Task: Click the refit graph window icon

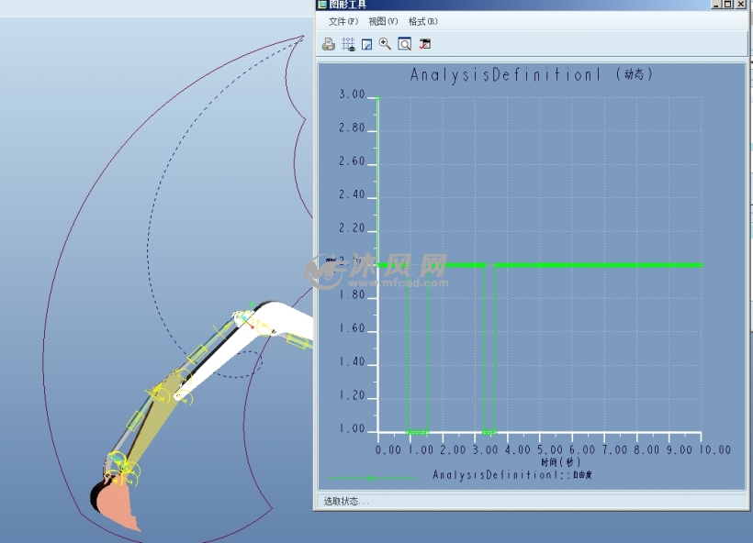Action: point(405,44)
